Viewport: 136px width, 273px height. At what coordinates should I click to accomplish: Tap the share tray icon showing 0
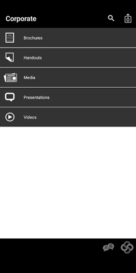[128, 18]
